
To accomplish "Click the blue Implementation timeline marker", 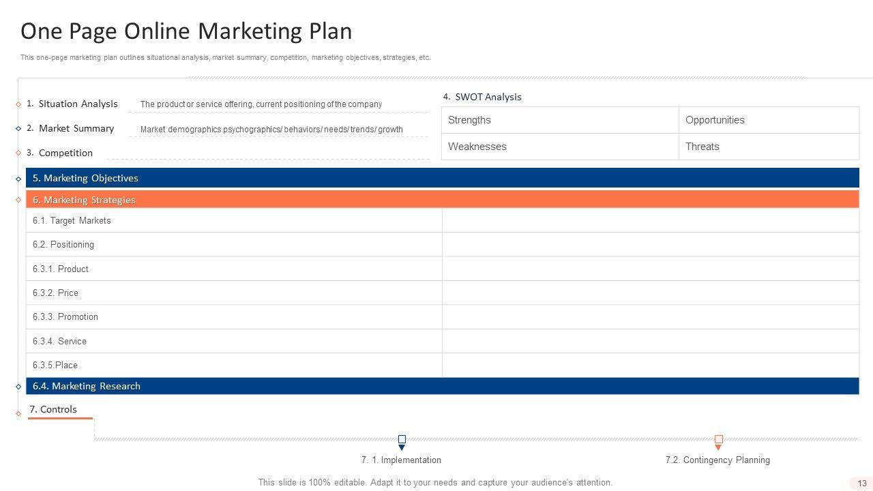I will click(x=402, y=442).
